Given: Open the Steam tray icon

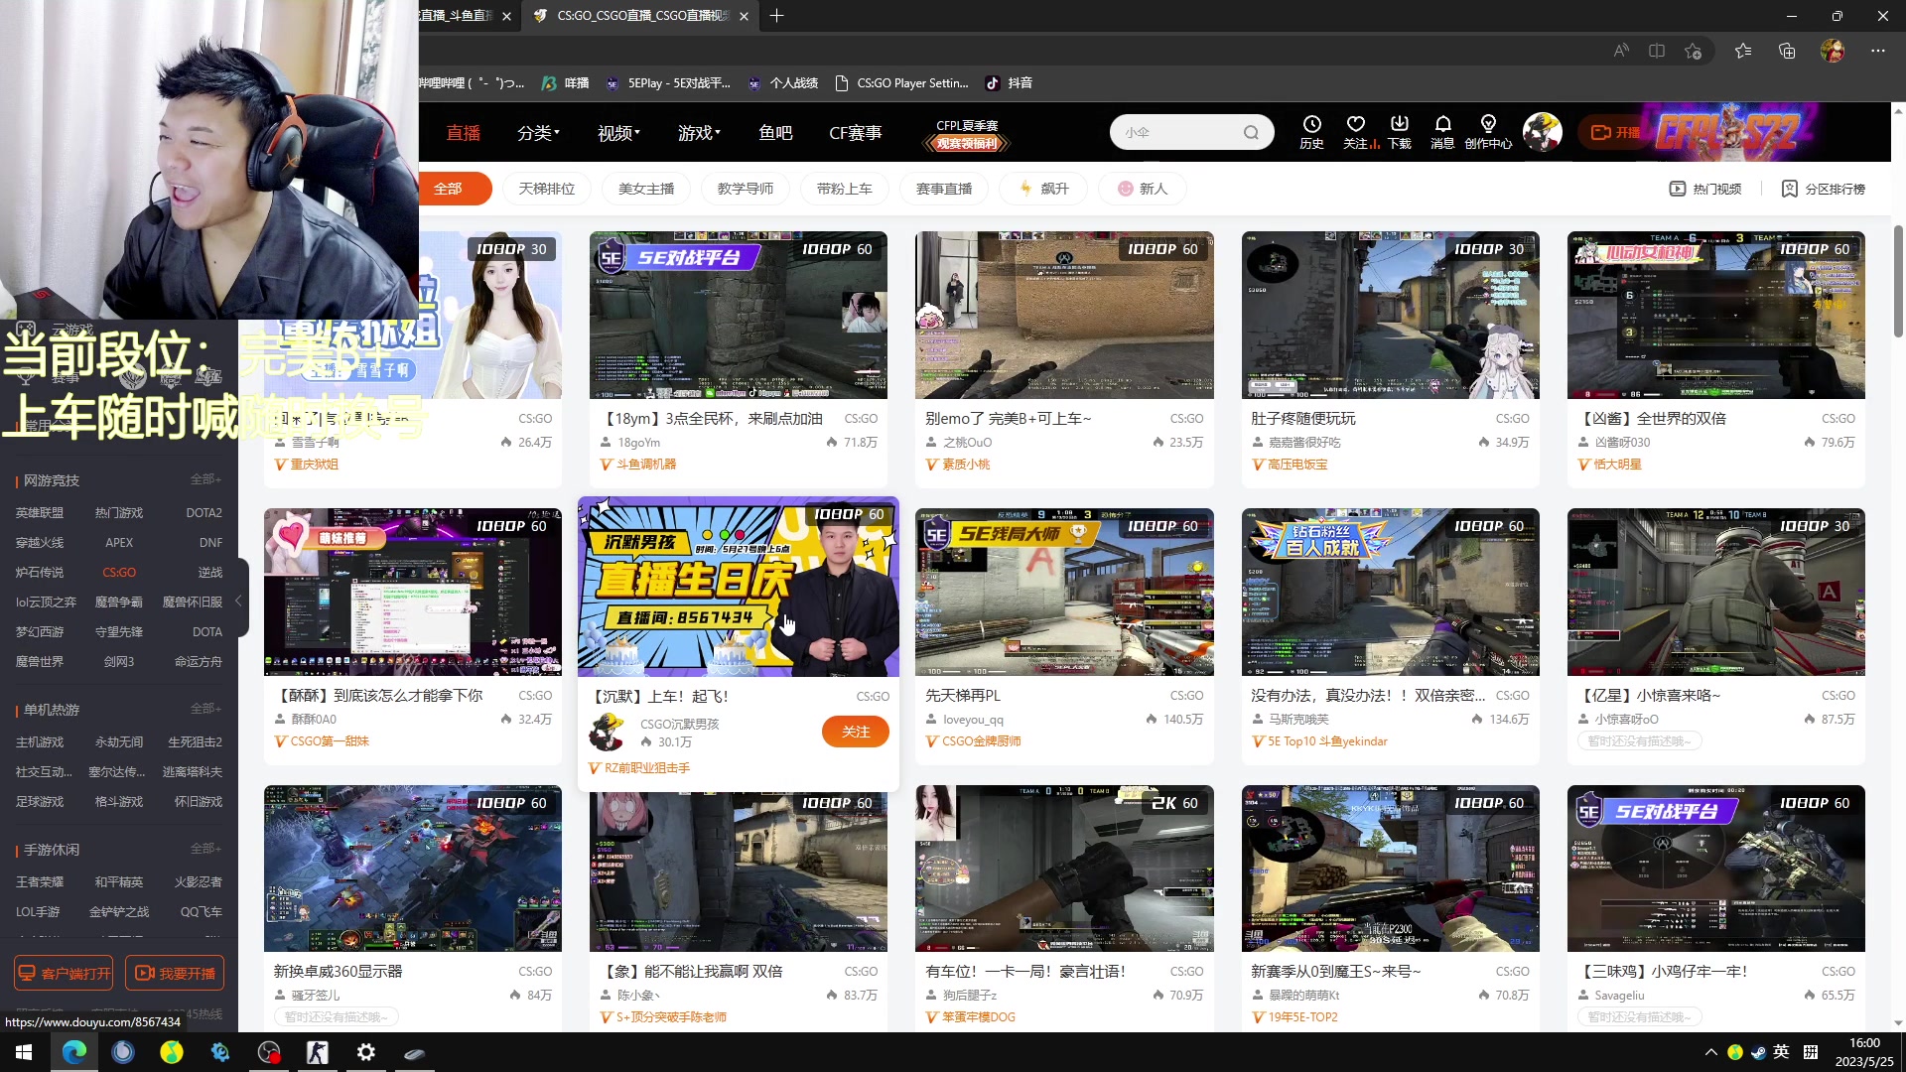Looking at the screenshot, I should click(1758, 1052).
